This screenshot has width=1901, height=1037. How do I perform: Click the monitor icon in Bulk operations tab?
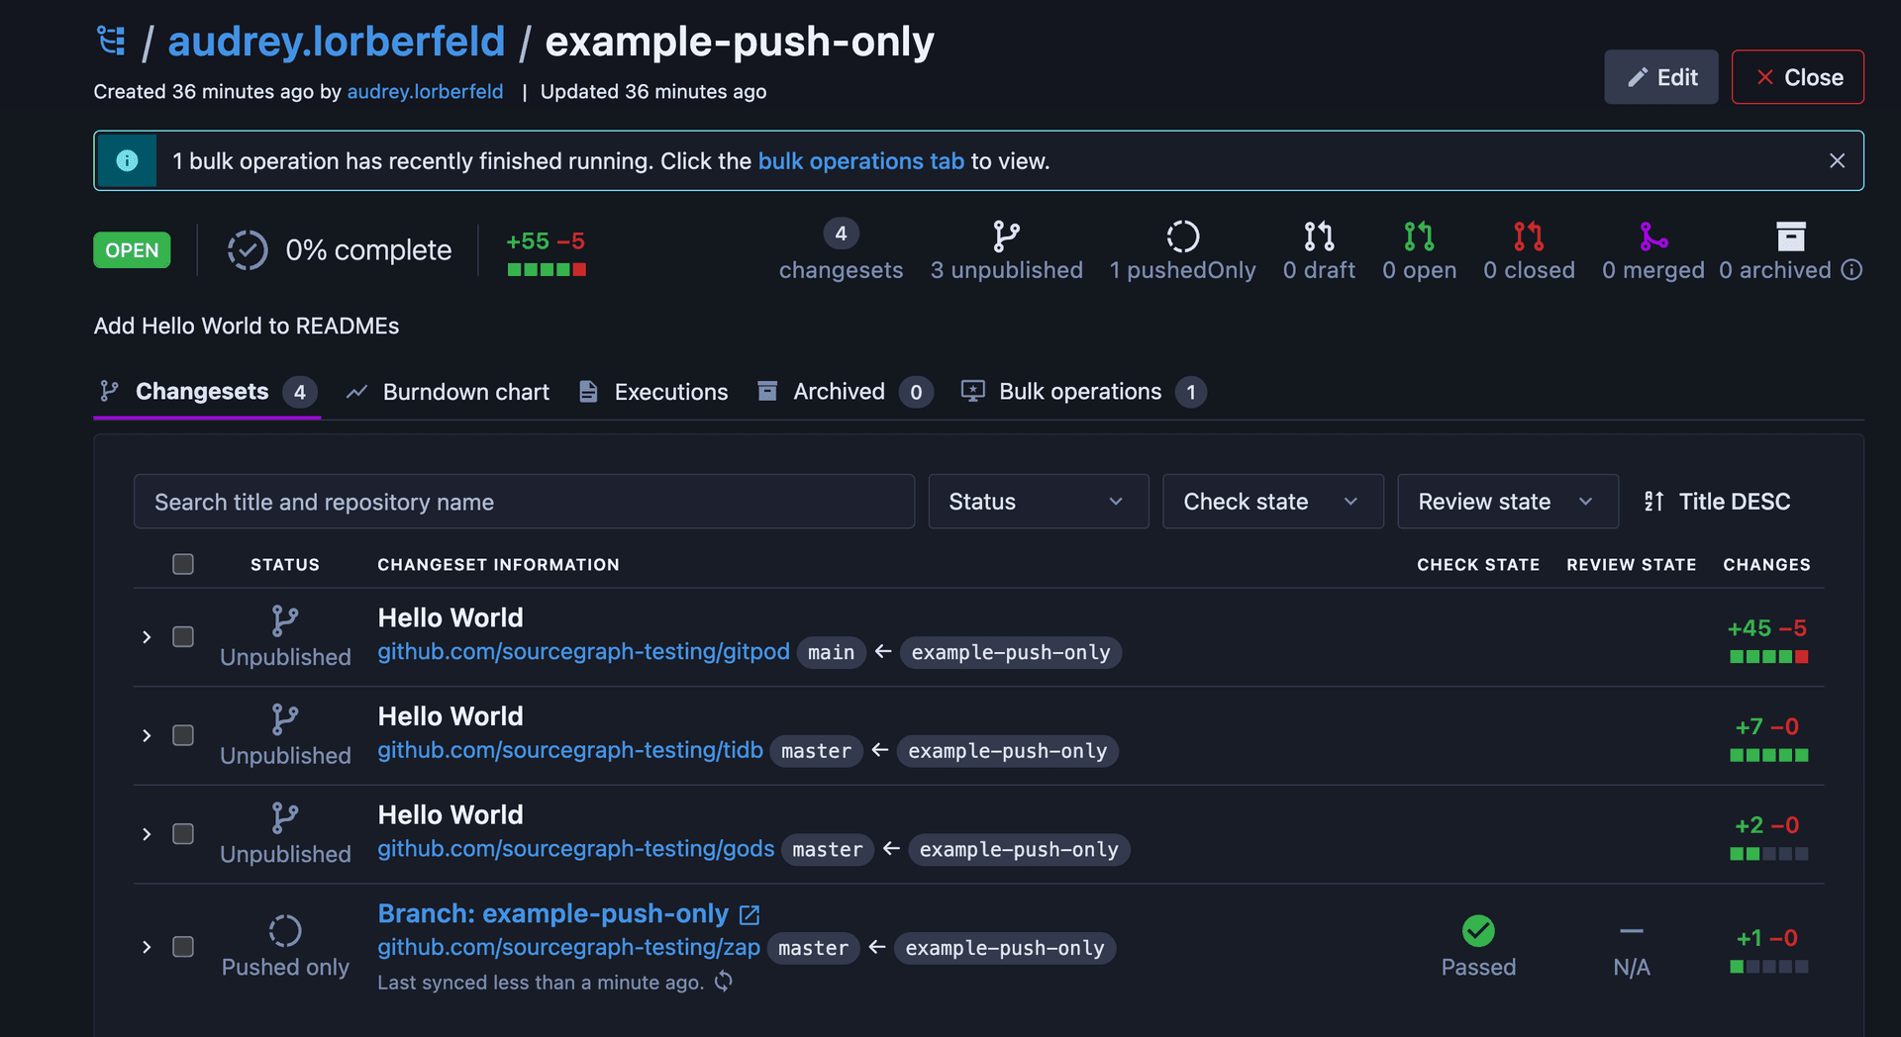tap(973, 392)
